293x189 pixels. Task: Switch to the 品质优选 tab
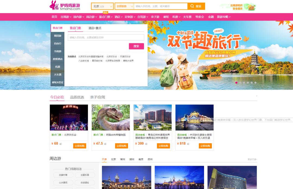pyautogui.click(x=77, y=97)
